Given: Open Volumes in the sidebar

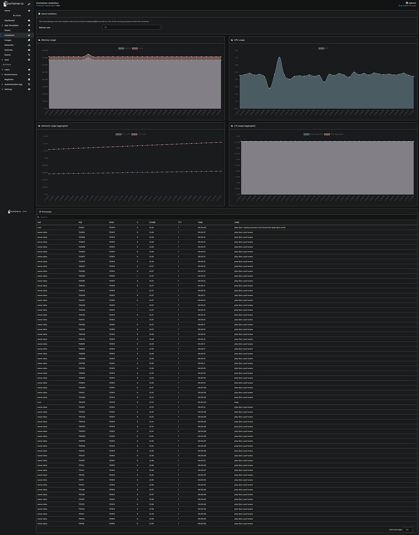Looking at the screenshot, I should coord(8,50).
